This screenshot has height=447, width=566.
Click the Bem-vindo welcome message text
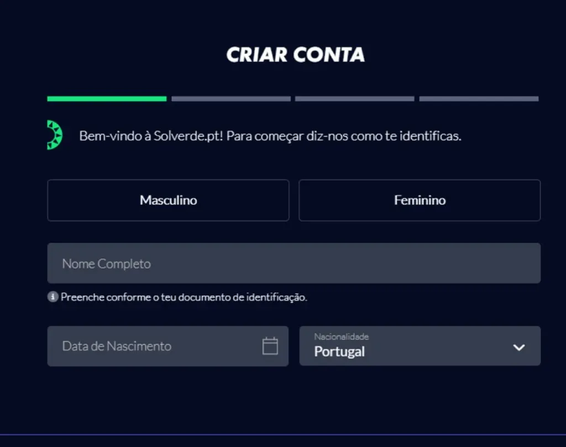coord(270,136)
